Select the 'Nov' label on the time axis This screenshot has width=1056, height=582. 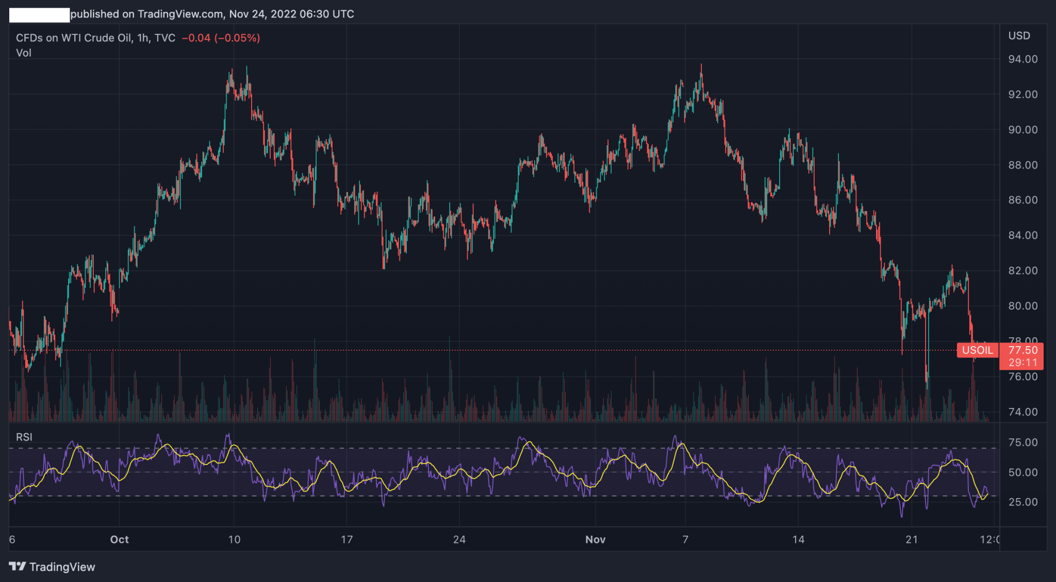596,540
